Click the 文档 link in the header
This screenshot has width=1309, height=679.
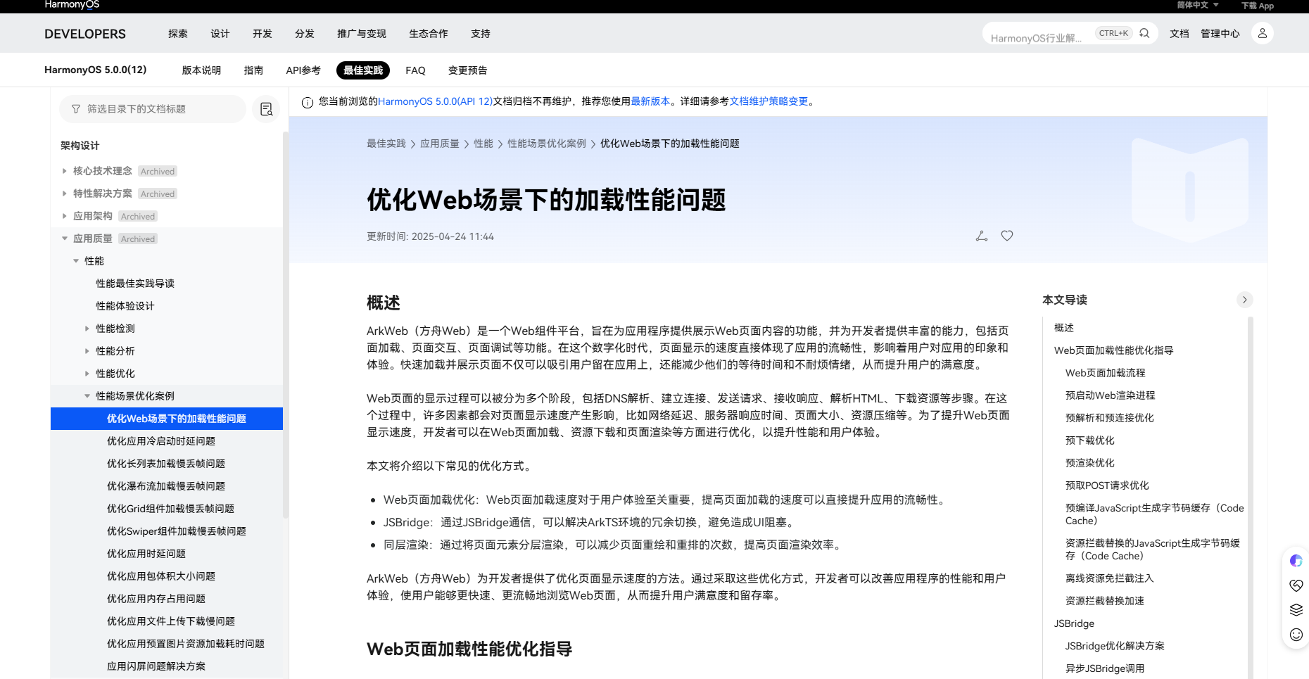1180,34
